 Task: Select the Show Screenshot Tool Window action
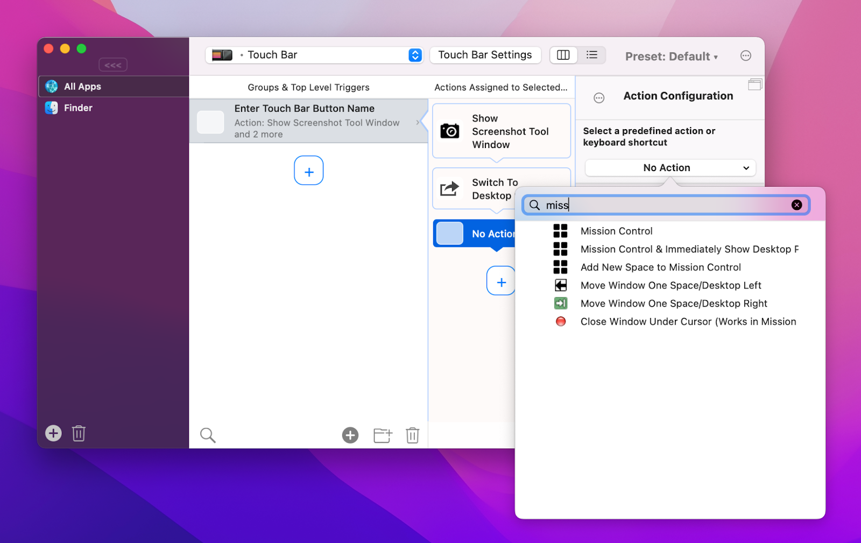502,131
